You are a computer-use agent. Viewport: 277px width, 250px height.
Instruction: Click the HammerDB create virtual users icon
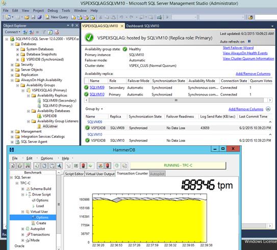click(x=76, y=166)
